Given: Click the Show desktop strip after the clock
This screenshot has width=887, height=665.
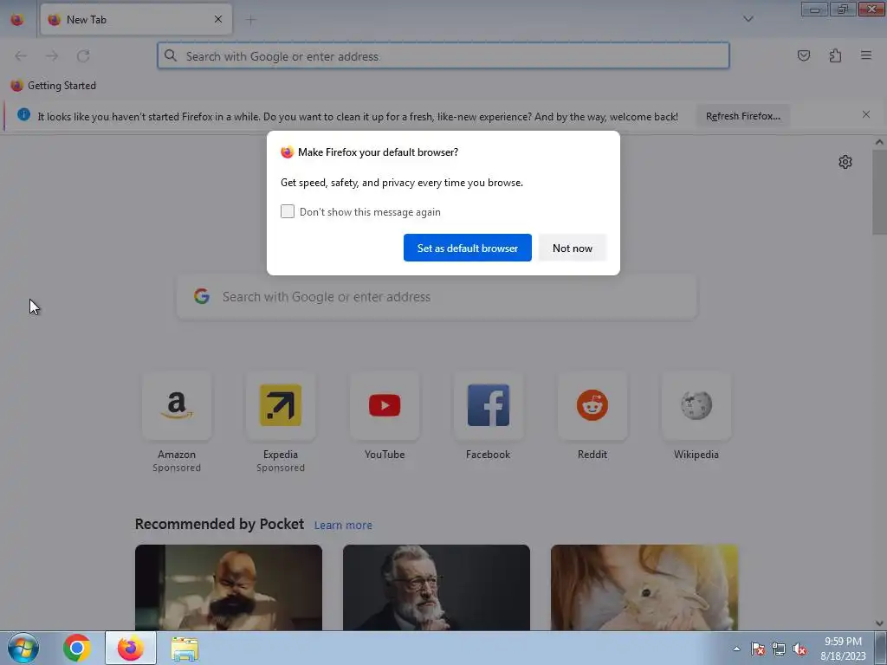Looking at the screenshot, I should [881, 648].
